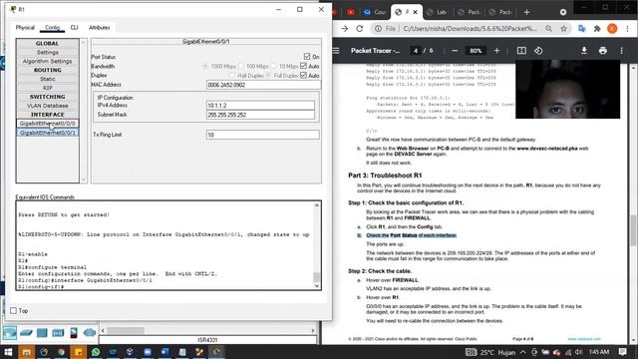Click the MAC Address field
This screenshot has width=638, height=359.
[x=263, y=85]
